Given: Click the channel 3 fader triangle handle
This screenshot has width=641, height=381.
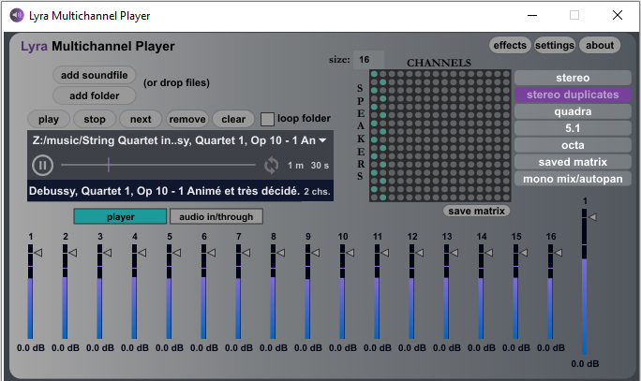Looking at the screenshot, I should tap(108, 253).
